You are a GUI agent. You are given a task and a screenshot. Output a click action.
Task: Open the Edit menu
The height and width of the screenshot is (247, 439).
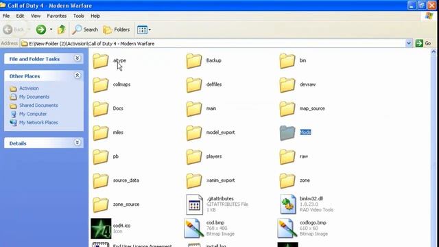pos(20,16)
